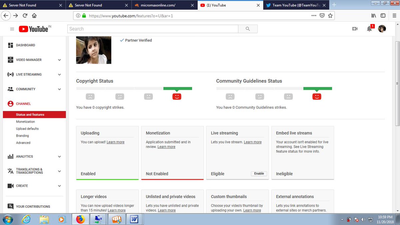400x225 pixels.
Task: Click Learn more under Live streaming
Action: pyautogui.click(x=253, y=142)
